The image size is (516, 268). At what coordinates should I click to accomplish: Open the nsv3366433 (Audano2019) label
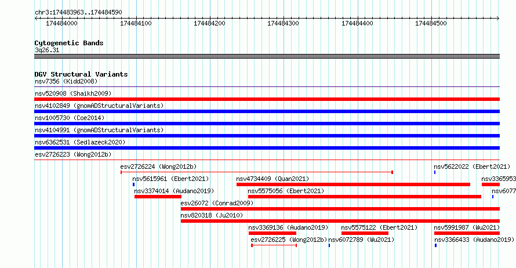[474, 240]
